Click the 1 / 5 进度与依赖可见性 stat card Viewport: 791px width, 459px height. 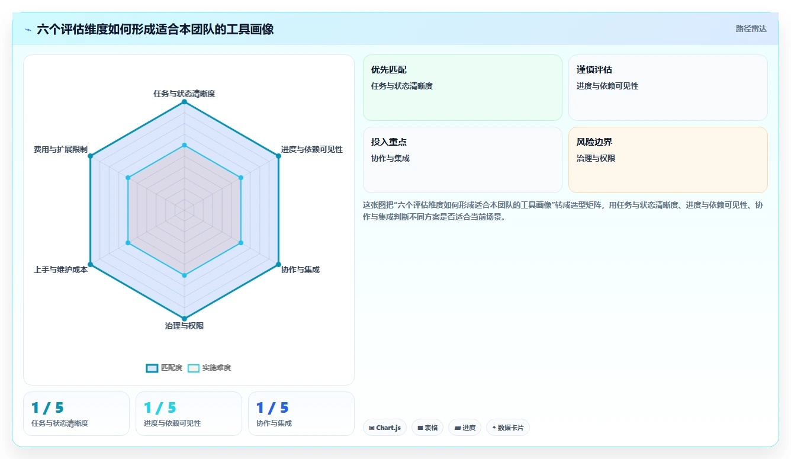click(189, 413)
